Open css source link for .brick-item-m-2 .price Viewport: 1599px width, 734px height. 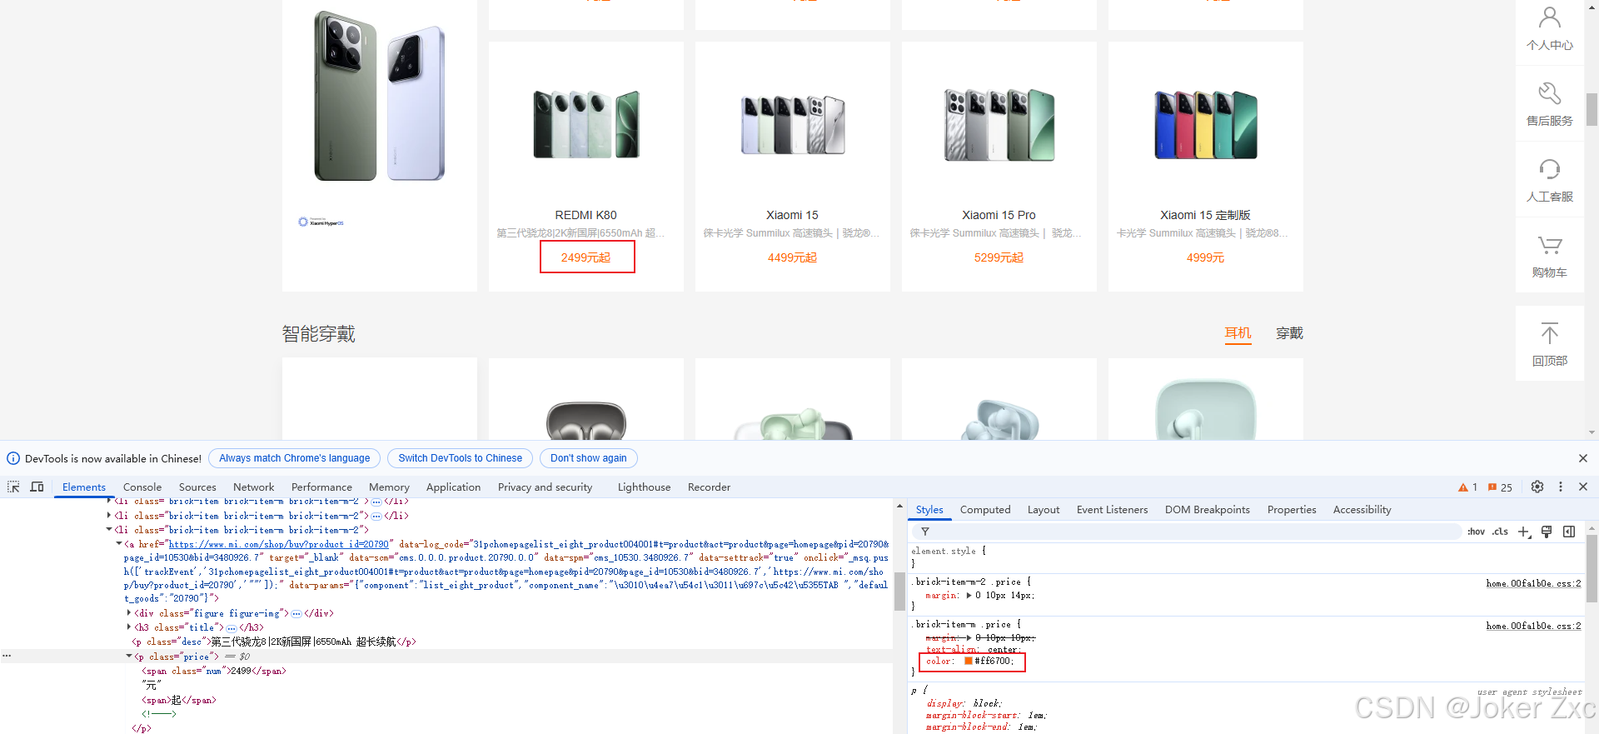pyautogui.click(x=1533, y=583)
